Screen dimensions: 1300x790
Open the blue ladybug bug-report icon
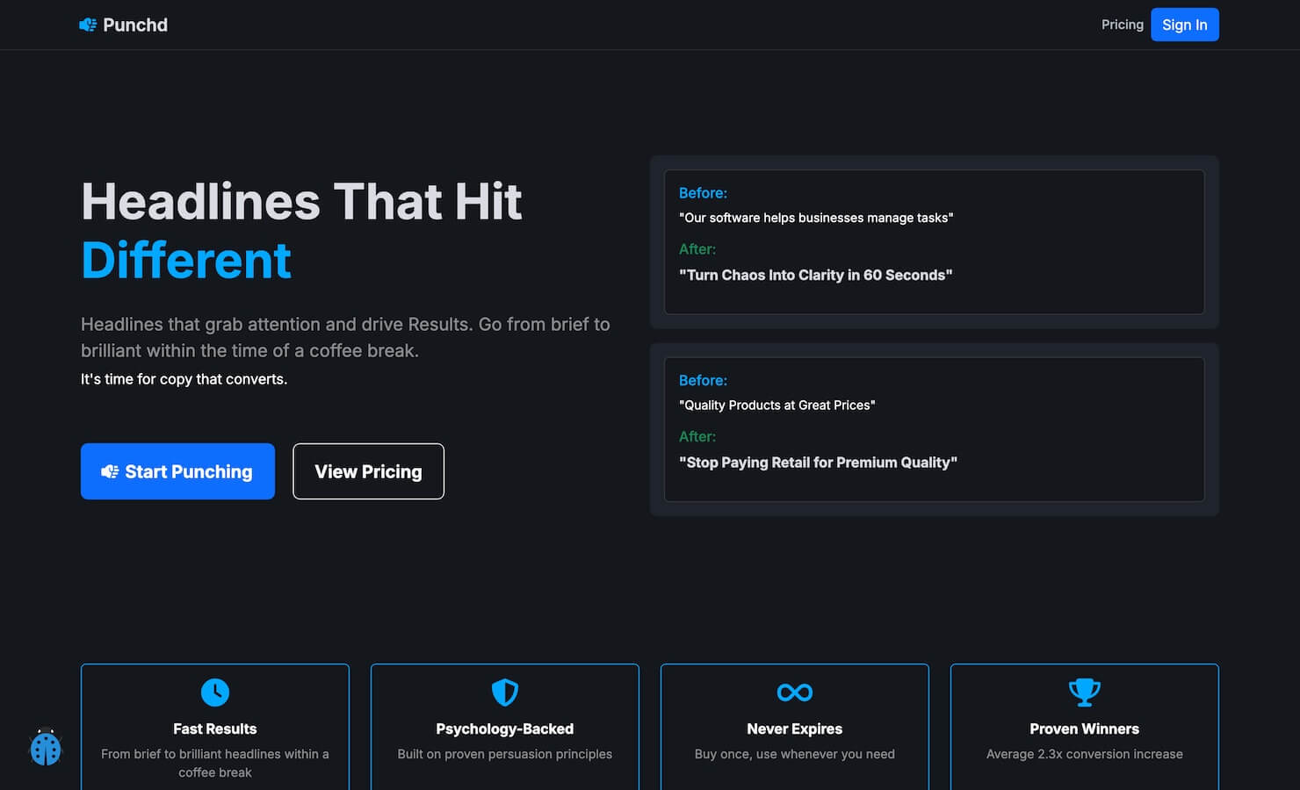tap(46, 748)
